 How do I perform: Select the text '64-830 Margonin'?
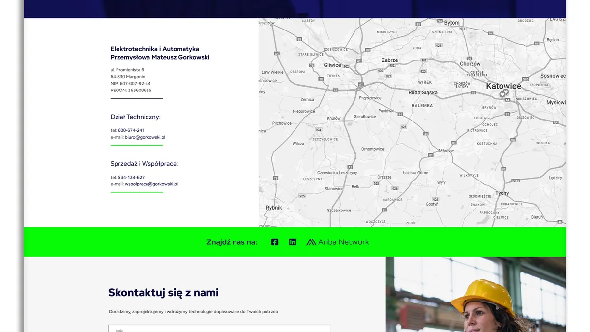click(x=128, y=77)
